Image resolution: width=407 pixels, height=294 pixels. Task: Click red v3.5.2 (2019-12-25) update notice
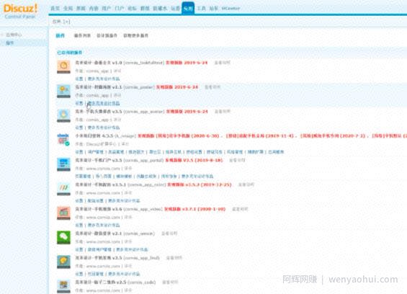[200, 184]
